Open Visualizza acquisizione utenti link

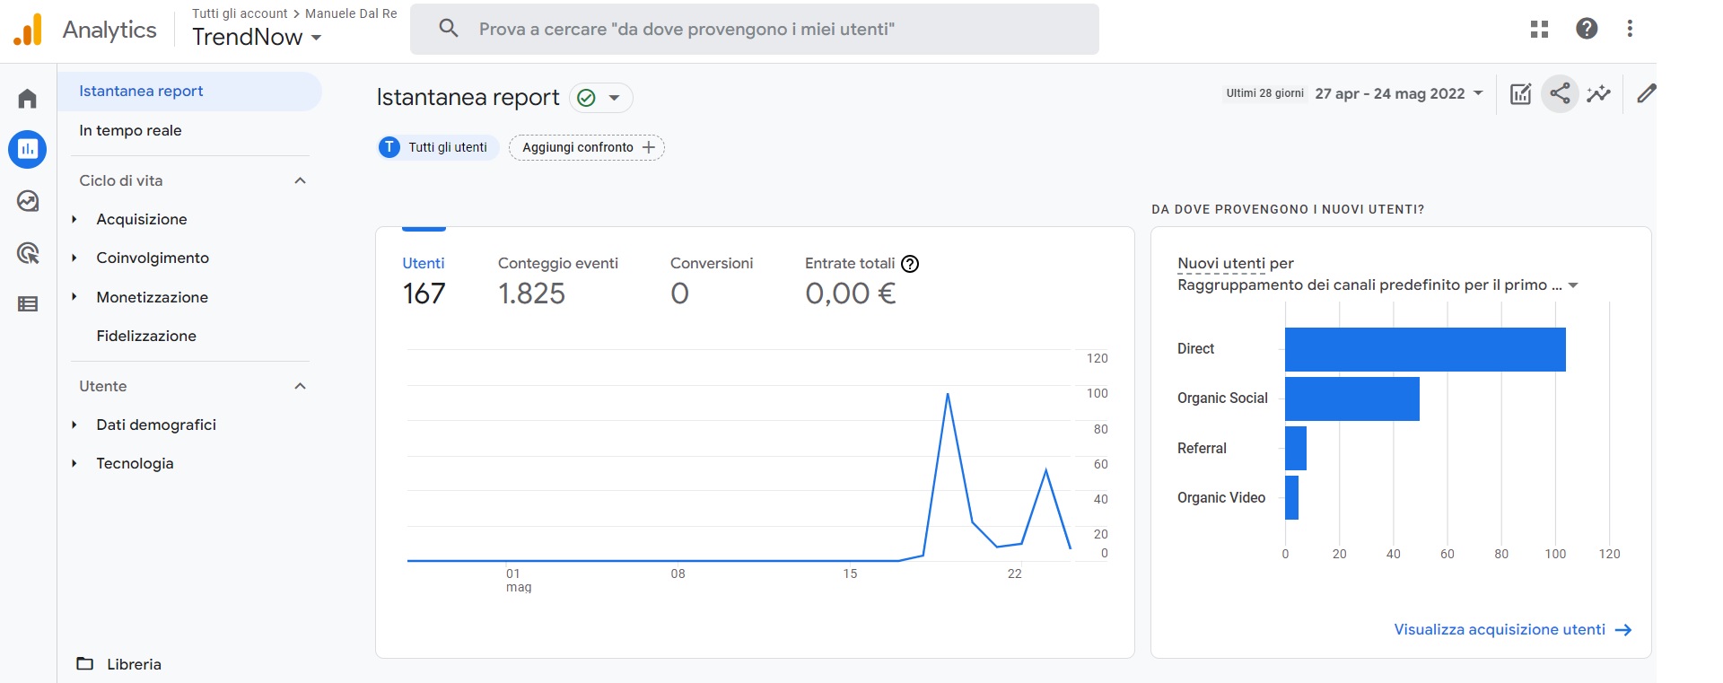tap(1511, 630)
